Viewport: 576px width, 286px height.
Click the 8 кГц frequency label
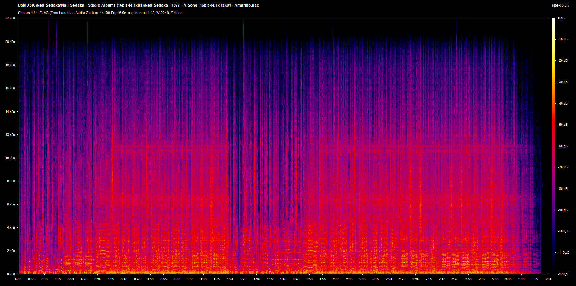coord(11,181)
